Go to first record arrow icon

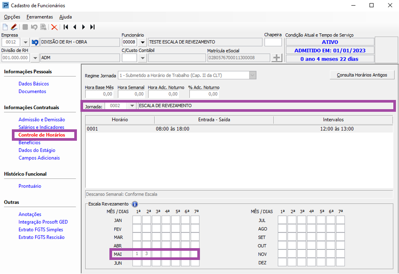tap(66, 27)
